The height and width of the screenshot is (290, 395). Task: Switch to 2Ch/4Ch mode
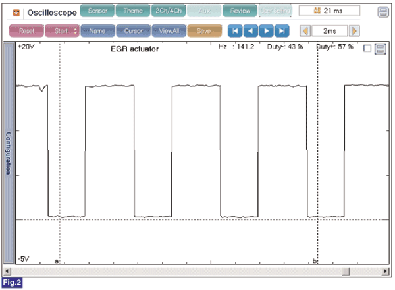tap(169, 11)
